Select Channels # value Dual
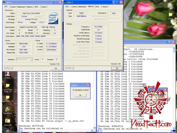Image resolution: width=177 pixels, height=133 pixels. coord(114,13)
